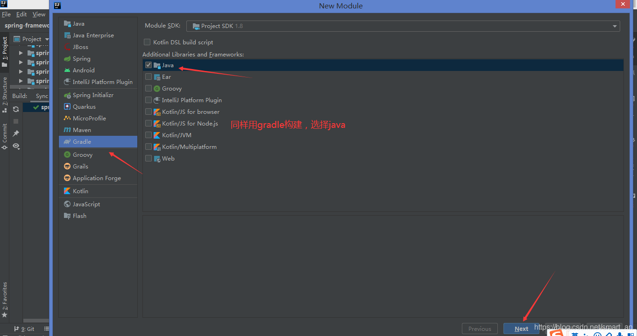Viewport: 637px width, 336px height.
Task: Open the Module SDK dropdown
Action: point(403,26)
